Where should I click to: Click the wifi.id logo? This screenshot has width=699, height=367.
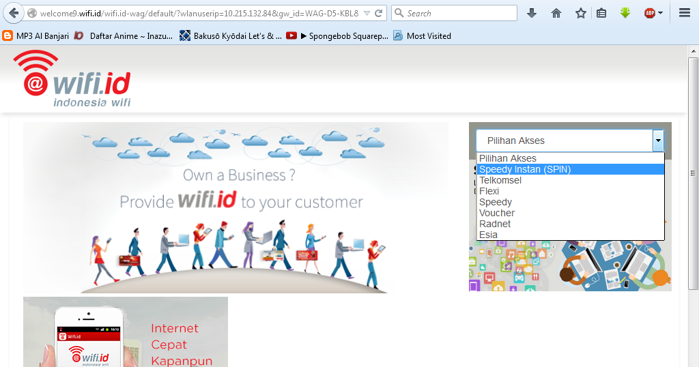pos(72,79)
